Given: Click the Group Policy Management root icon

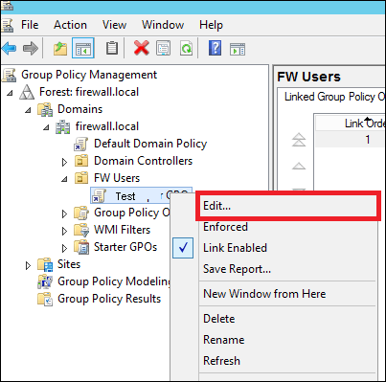Looking at the screenshot, I should (10, 75).
